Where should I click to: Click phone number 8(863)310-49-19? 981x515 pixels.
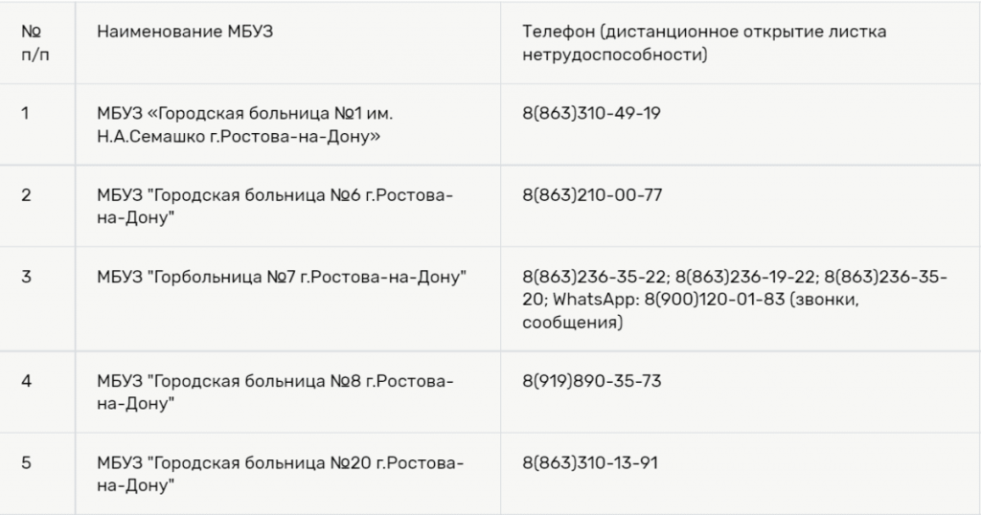(591, 113)
